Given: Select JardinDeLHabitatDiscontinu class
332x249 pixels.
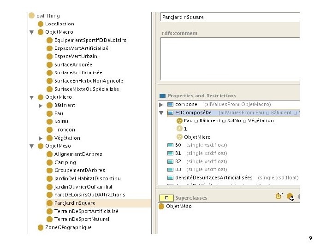Looking at the screenshot, I should click(88, 178).
